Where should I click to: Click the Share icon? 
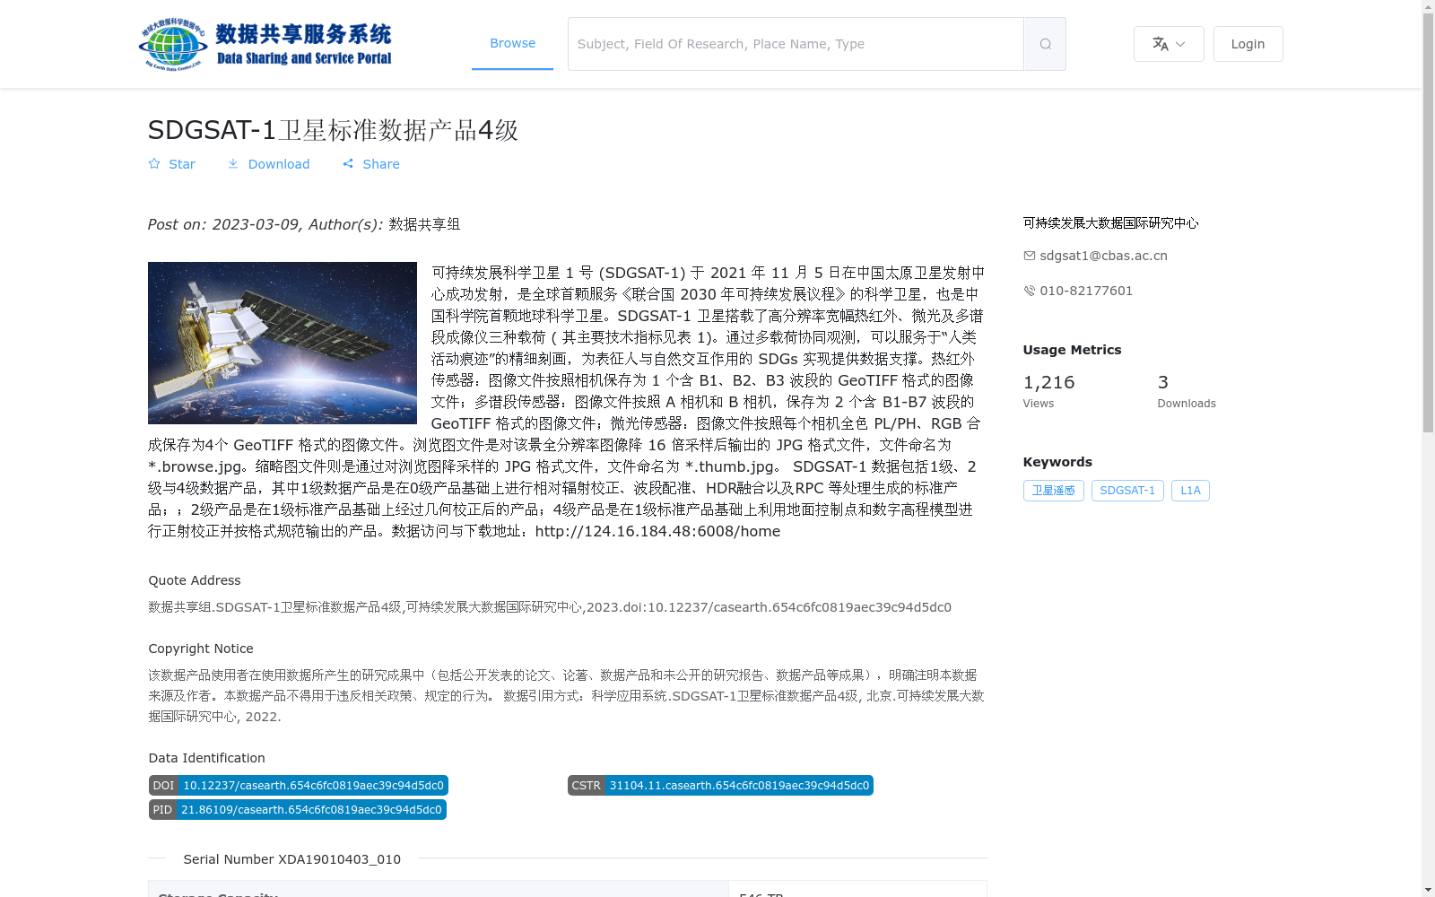tap(348, 163)
